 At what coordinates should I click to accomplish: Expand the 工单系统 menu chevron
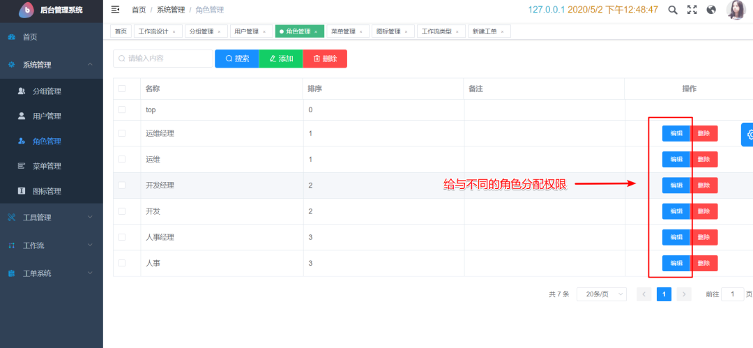[x=90, y=273]
